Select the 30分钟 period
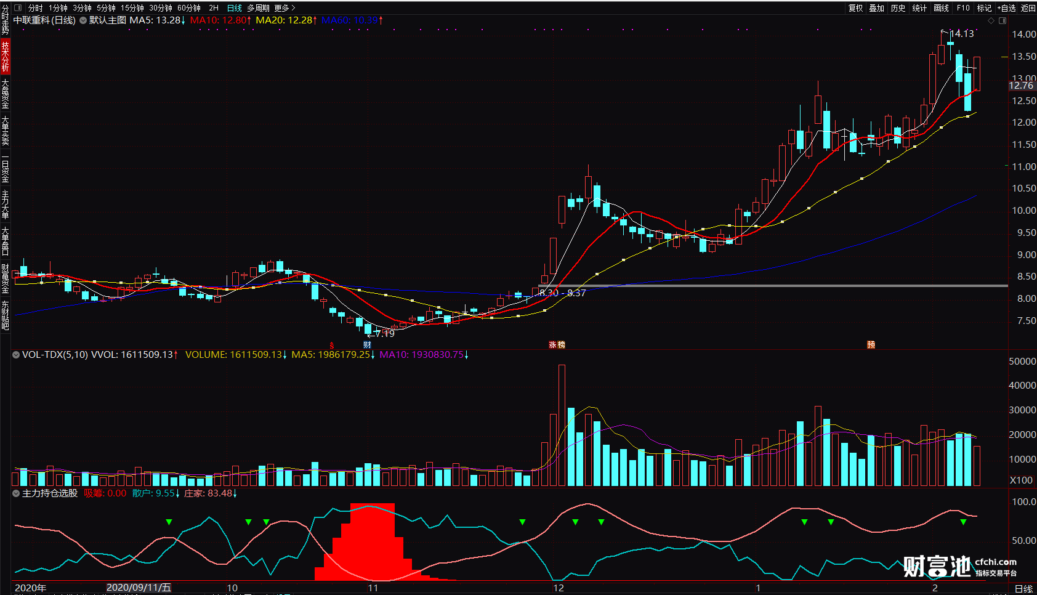Viewport: 1037px width, 595px height. point(161,8)
